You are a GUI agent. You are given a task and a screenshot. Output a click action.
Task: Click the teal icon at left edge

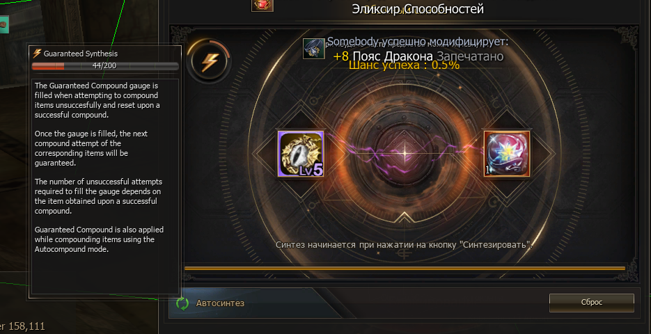pyautogui.click(x=4, y=25)
